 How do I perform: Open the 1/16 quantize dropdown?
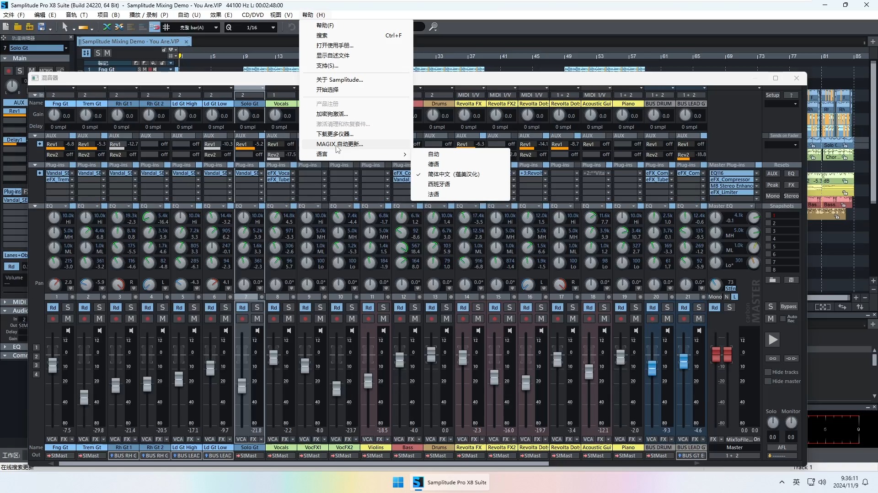tap(273, 28)
